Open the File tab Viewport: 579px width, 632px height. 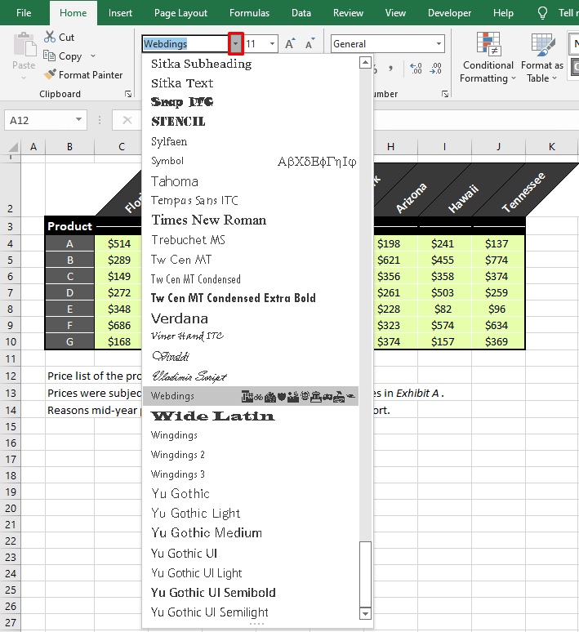(x=24, y=13)
